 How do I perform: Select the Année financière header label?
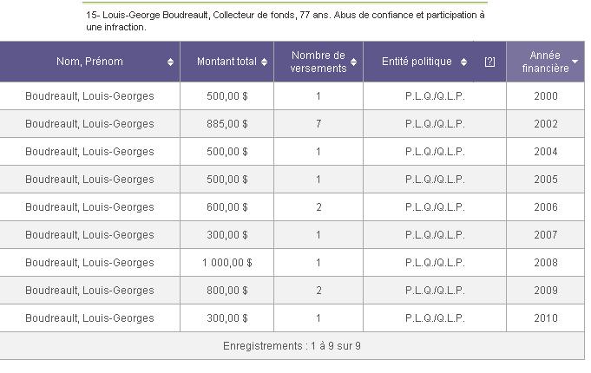point(545,62)
